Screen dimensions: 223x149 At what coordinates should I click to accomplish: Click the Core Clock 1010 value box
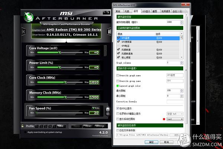pyautogui.click(x=94, y=82)
